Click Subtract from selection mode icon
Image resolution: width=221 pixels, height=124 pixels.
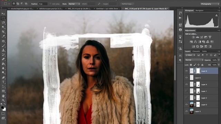pos(22,4)
